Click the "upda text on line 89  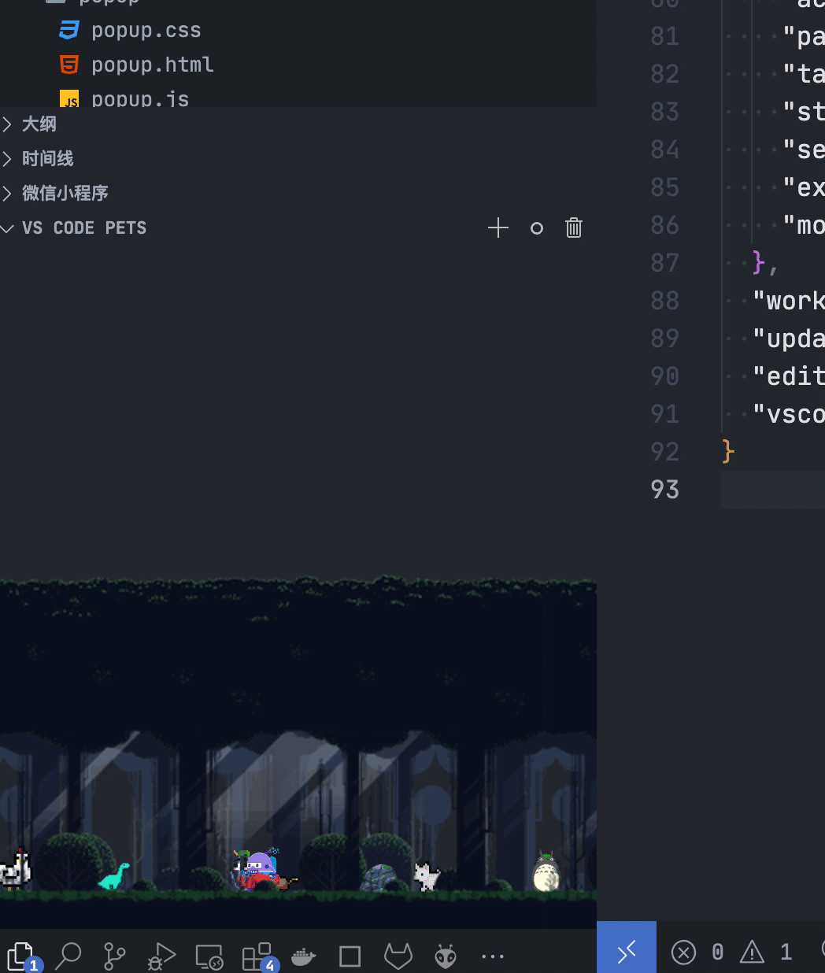click(x=789, y=339)
